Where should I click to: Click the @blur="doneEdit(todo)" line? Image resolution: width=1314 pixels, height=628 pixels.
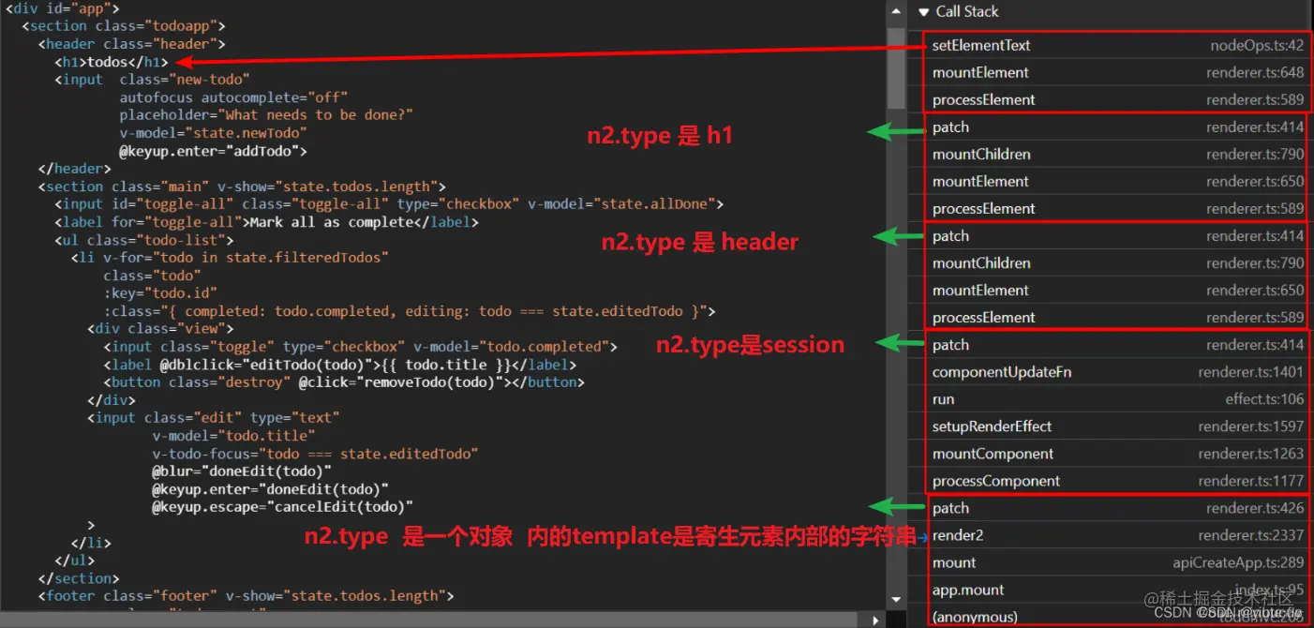coord(242,471)
